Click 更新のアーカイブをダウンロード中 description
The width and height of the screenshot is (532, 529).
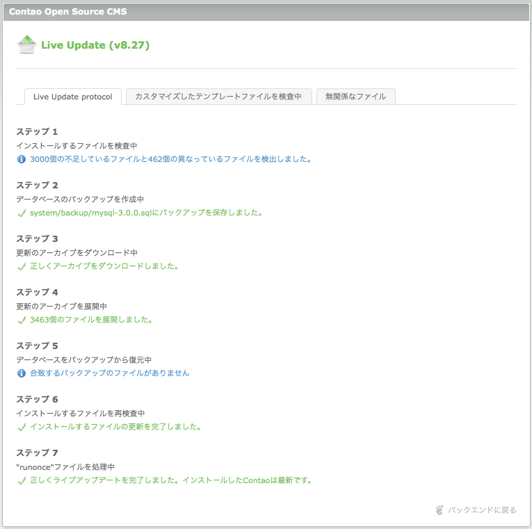(x=77, y=253)
